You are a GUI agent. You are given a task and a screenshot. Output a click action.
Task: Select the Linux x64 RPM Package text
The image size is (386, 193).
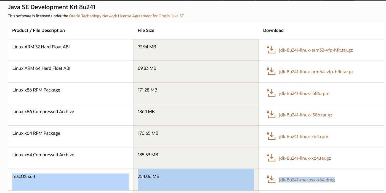coord(36,133)
